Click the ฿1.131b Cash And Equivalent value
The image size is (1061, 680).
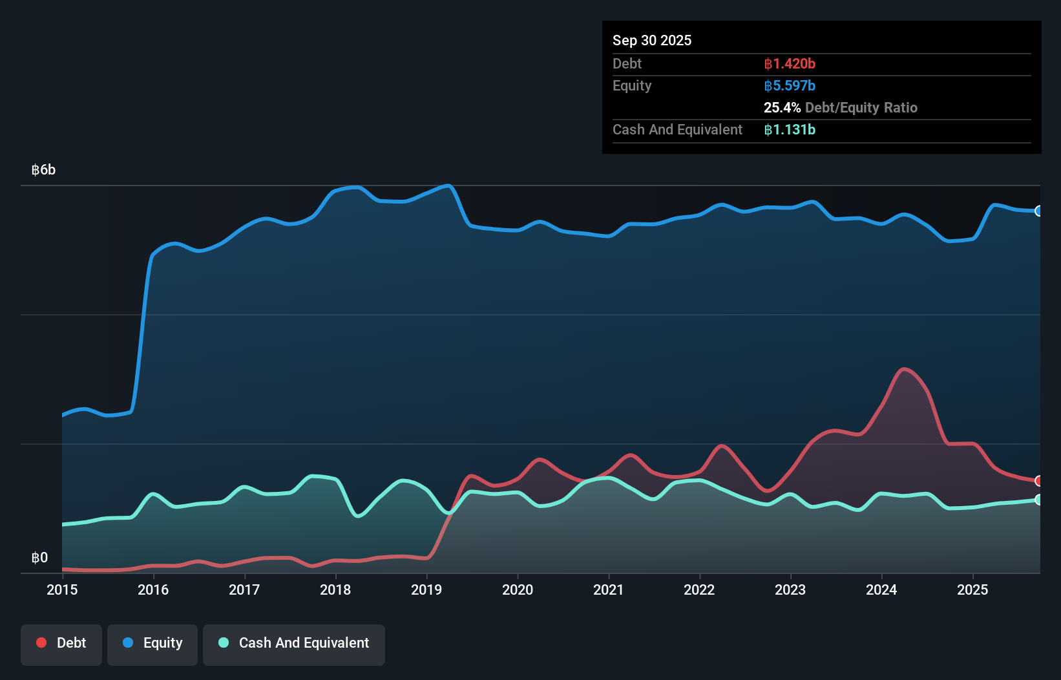point(790,129)
